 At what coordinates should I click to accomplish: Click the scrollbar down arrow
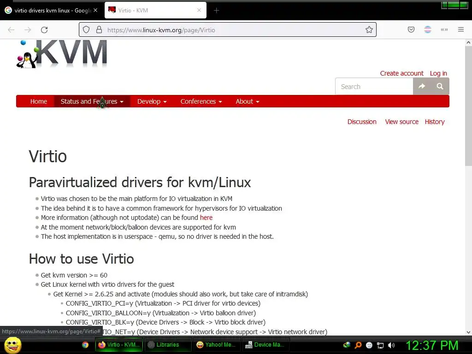click(468, 332)
